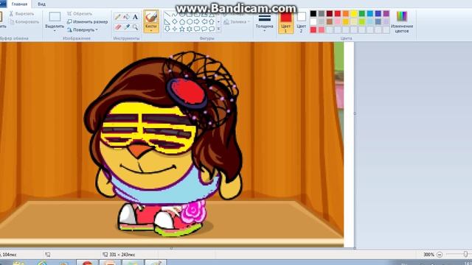Click the 300% zoom level text
Screen dimensions: 472x265
[428, 255]
